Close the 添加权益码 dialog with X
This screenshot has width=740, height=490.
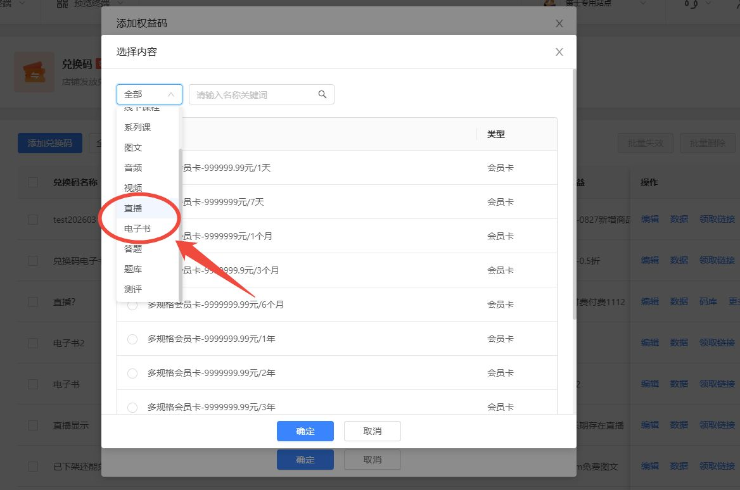(x=559, y=23)
